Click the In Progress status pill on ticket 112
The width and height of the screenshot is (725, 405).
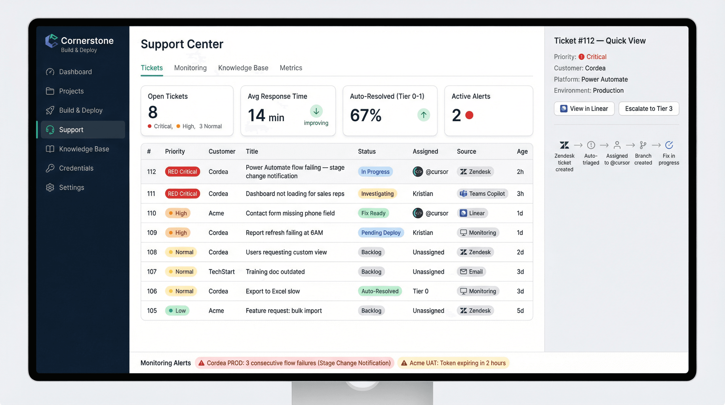pos(375,172)
